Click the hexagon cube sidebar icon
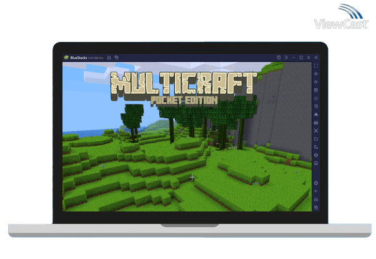 point(316,155)
